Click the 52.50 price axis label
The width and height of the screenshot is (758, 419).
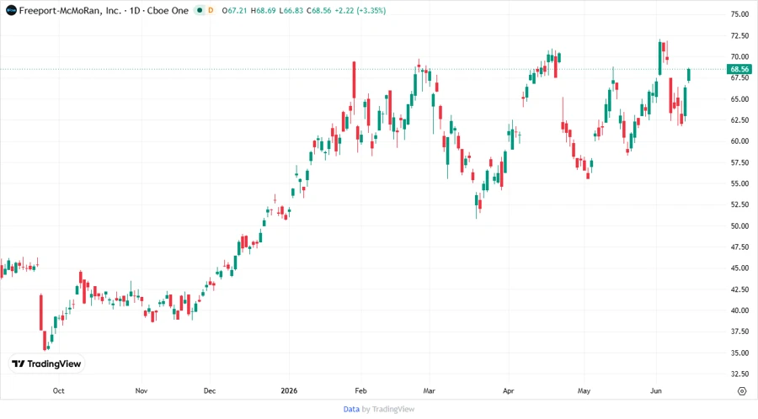(739, 204)
